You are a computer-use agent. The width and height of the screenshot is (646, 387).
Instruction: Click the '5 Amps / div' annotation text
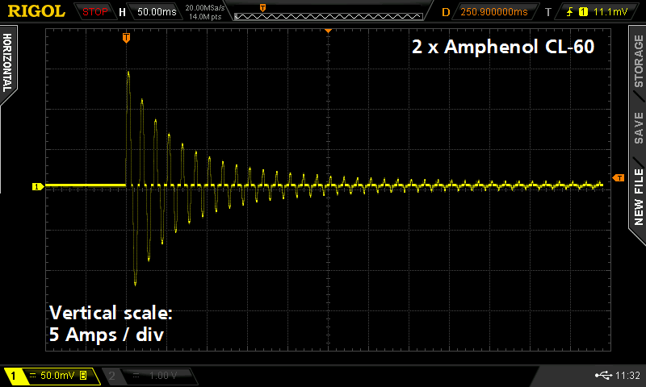107,335
